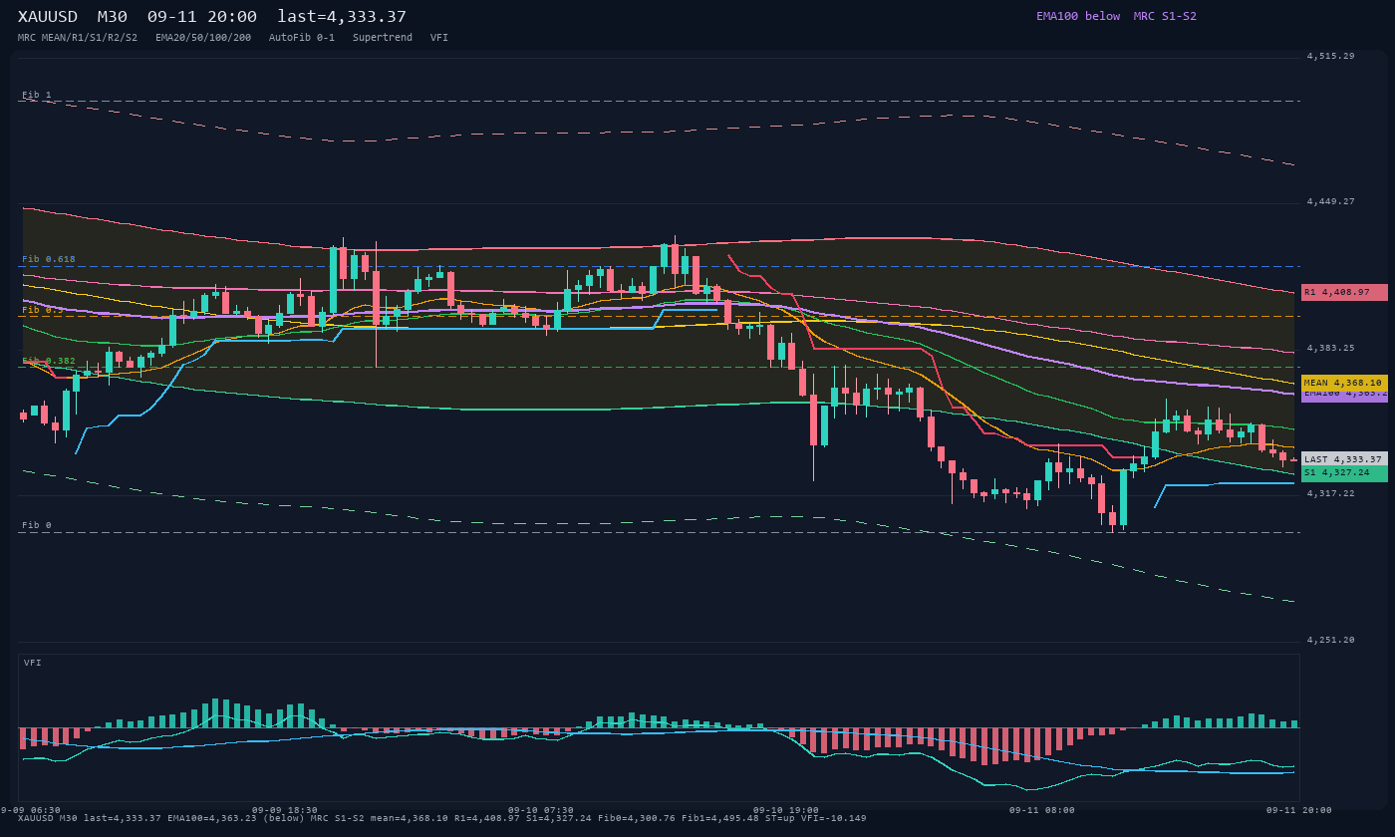Click the Fib 0 level label
The height and width of the screenshot is (837, 1395).
coord(37,525)
